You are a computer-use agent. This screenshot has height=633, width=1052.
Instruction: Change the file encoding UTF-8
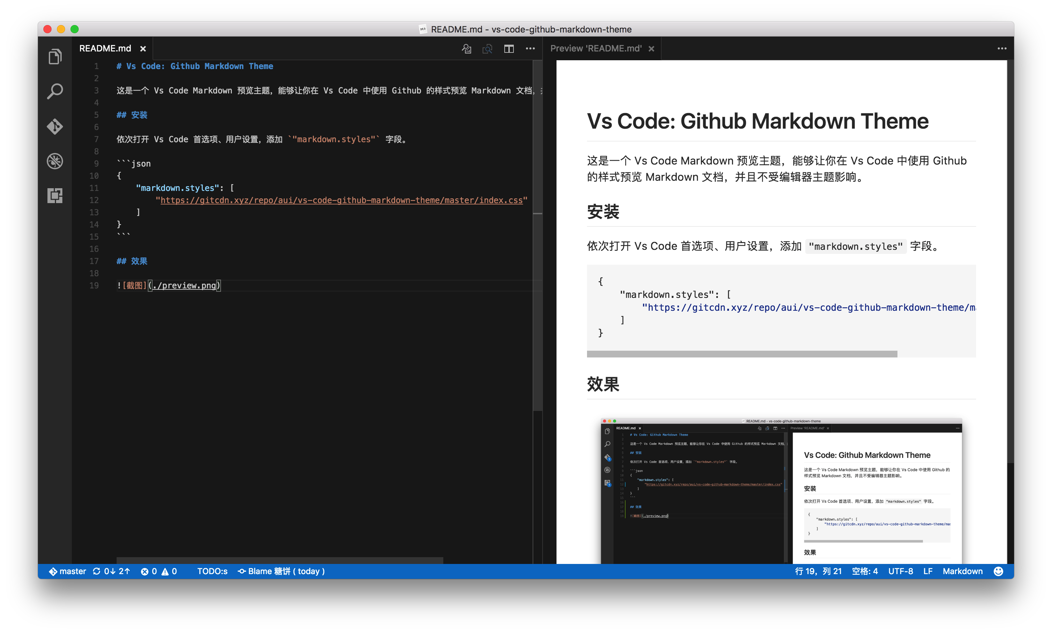click(x=901, y=571)
